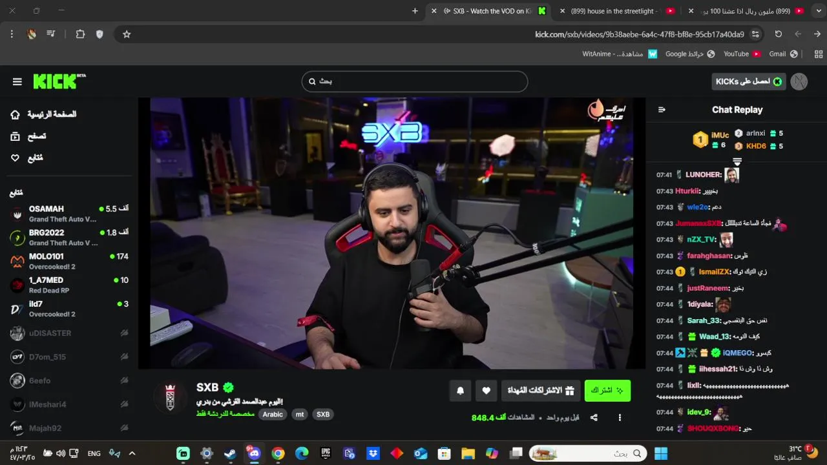Click the get KICKs button

749,81
